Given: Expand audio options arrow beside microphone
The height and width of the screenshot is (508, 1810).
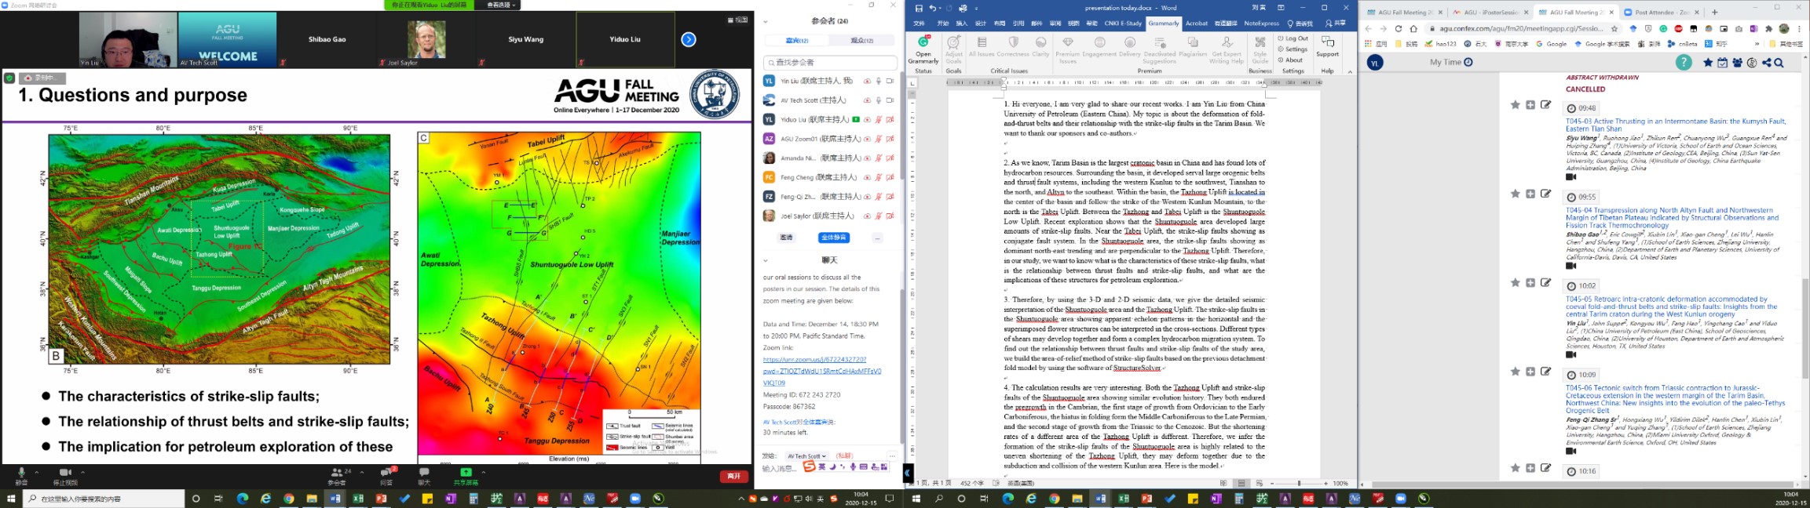Looking at the screenshot, I should pyautogui.click(x=38, y=472).
